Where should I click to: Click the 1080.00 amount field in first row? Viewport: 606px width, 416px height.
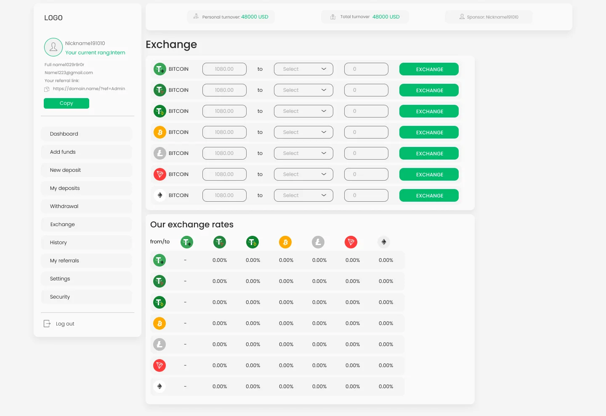(x=224, y=69)
